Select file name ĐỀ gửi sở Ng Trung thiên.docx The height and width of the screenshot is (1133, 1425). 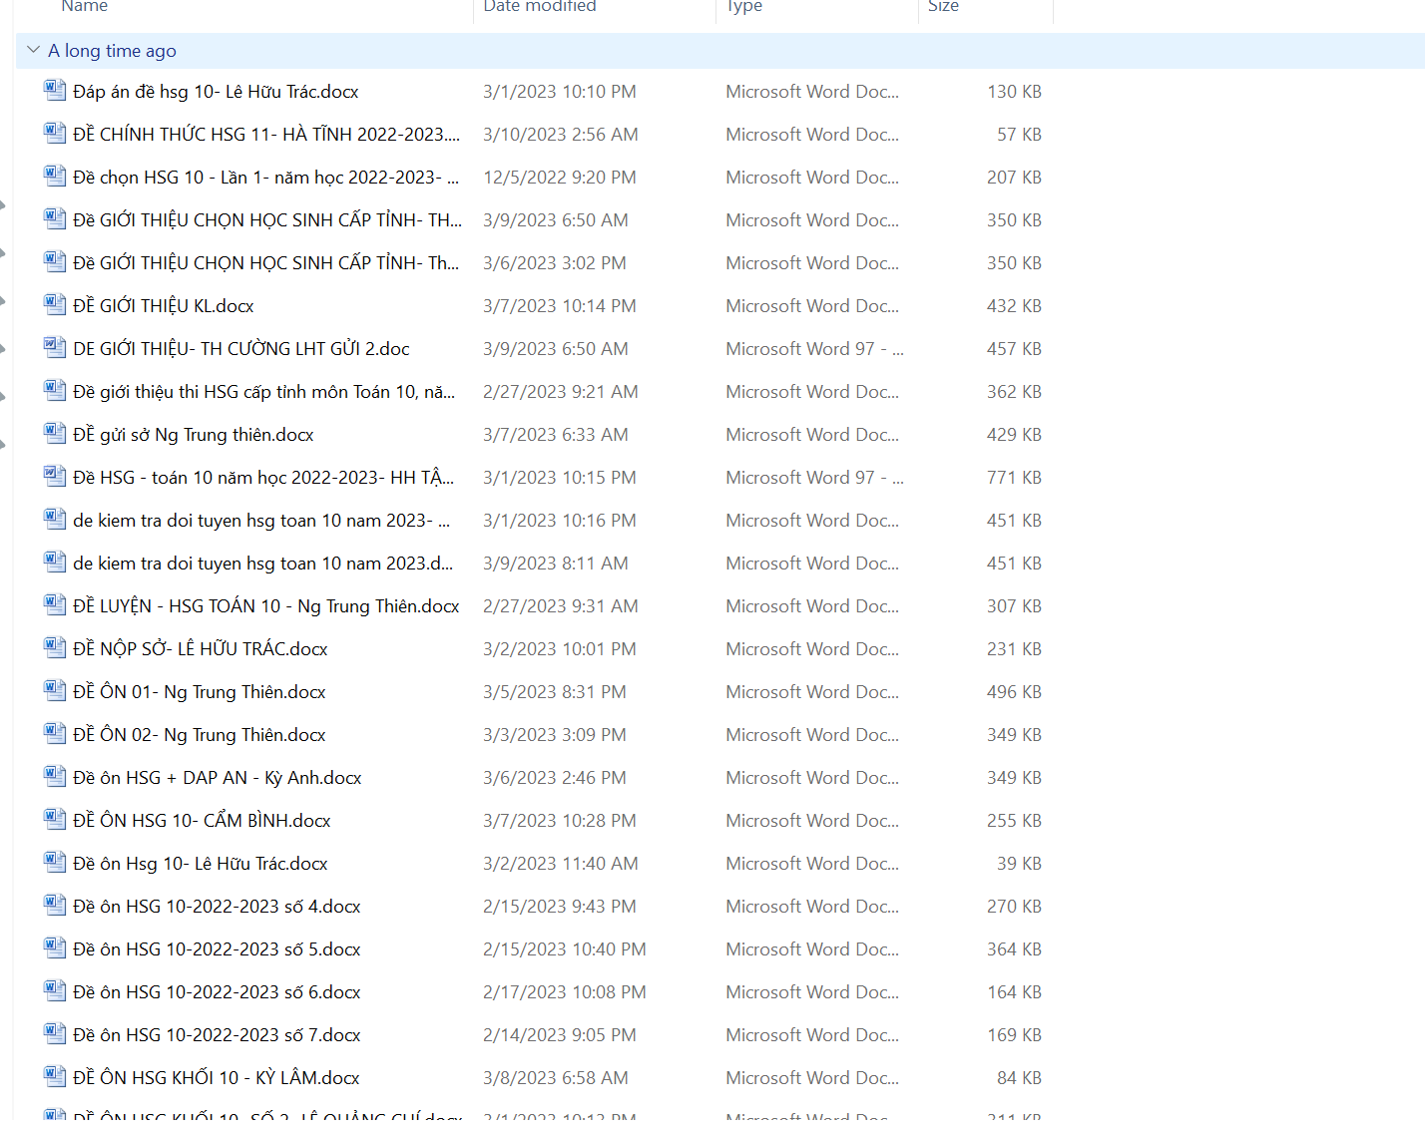pyautogui.click(x=194, y=435)
